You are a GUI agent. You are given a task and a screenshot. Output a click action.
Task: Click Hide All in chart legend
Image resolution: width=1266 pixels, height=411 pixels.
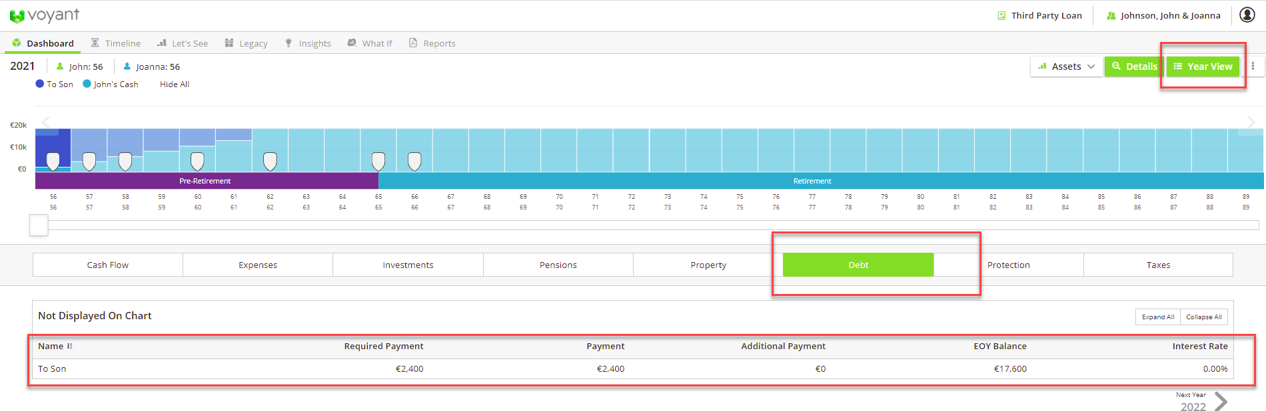(175, 84)
